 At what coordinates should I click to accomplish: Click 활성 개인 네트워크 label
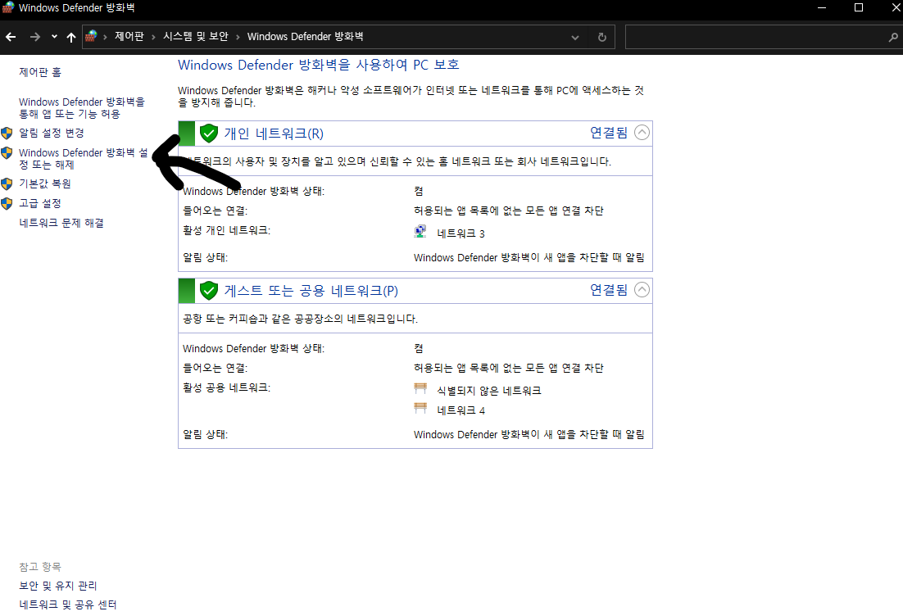pos(226,230)
